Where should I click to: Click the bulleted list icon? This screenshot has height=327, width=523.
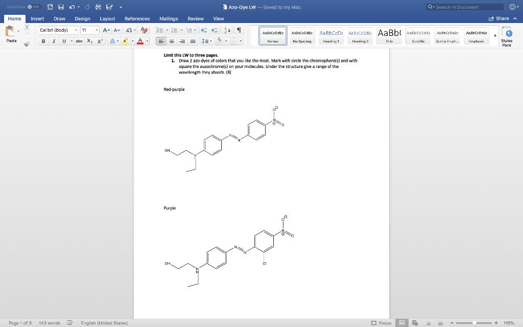click(160, 31)
